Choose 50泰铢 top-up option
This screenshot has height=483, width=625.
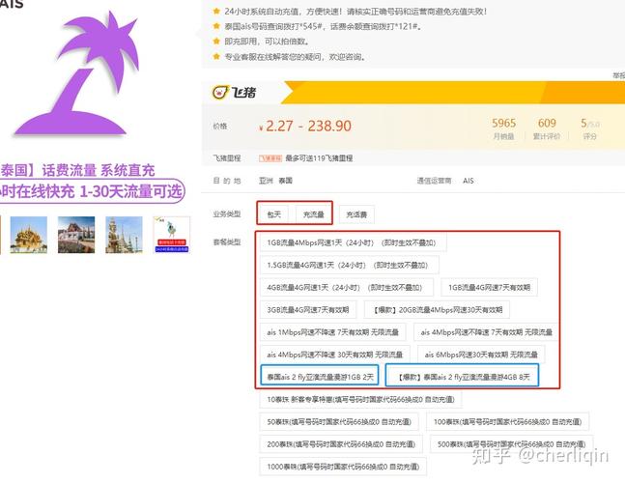click(339, 421)
